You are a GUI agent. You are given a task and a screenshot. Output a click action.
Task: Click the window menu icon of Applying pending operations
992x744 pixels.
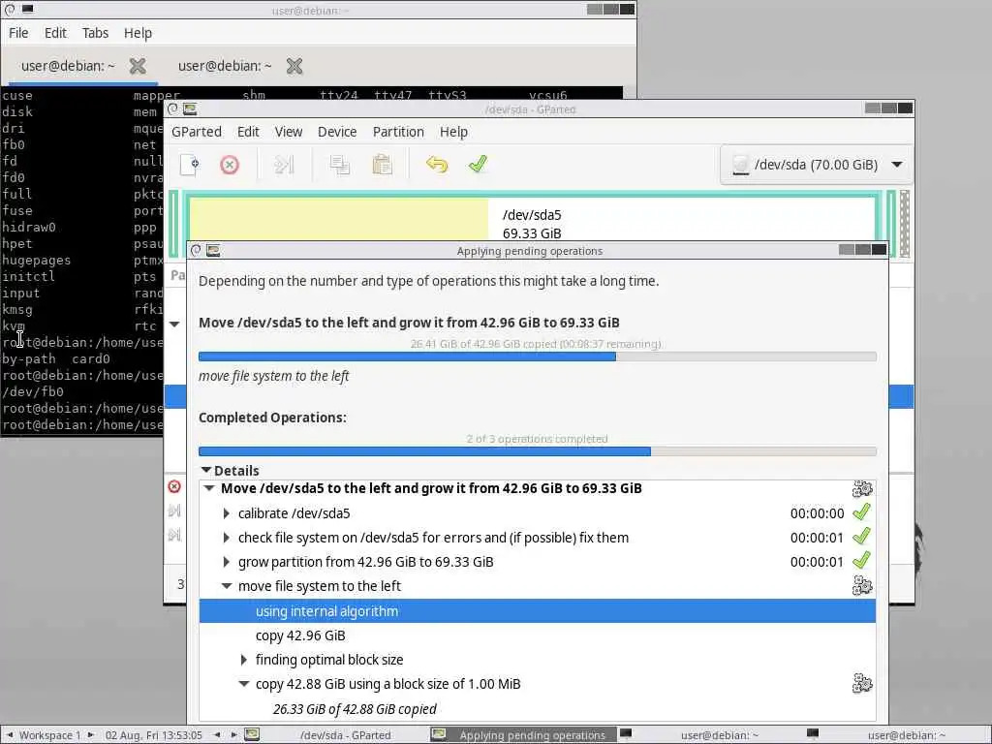(196, 251)
